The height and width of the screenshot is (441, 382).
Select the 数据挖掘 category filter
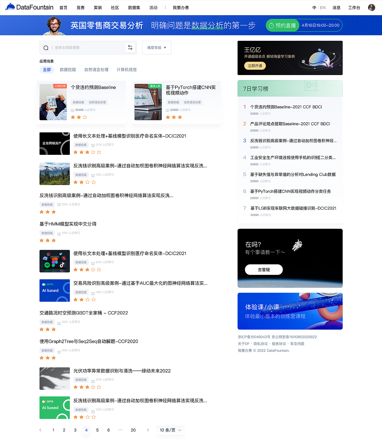coord(68,69)
